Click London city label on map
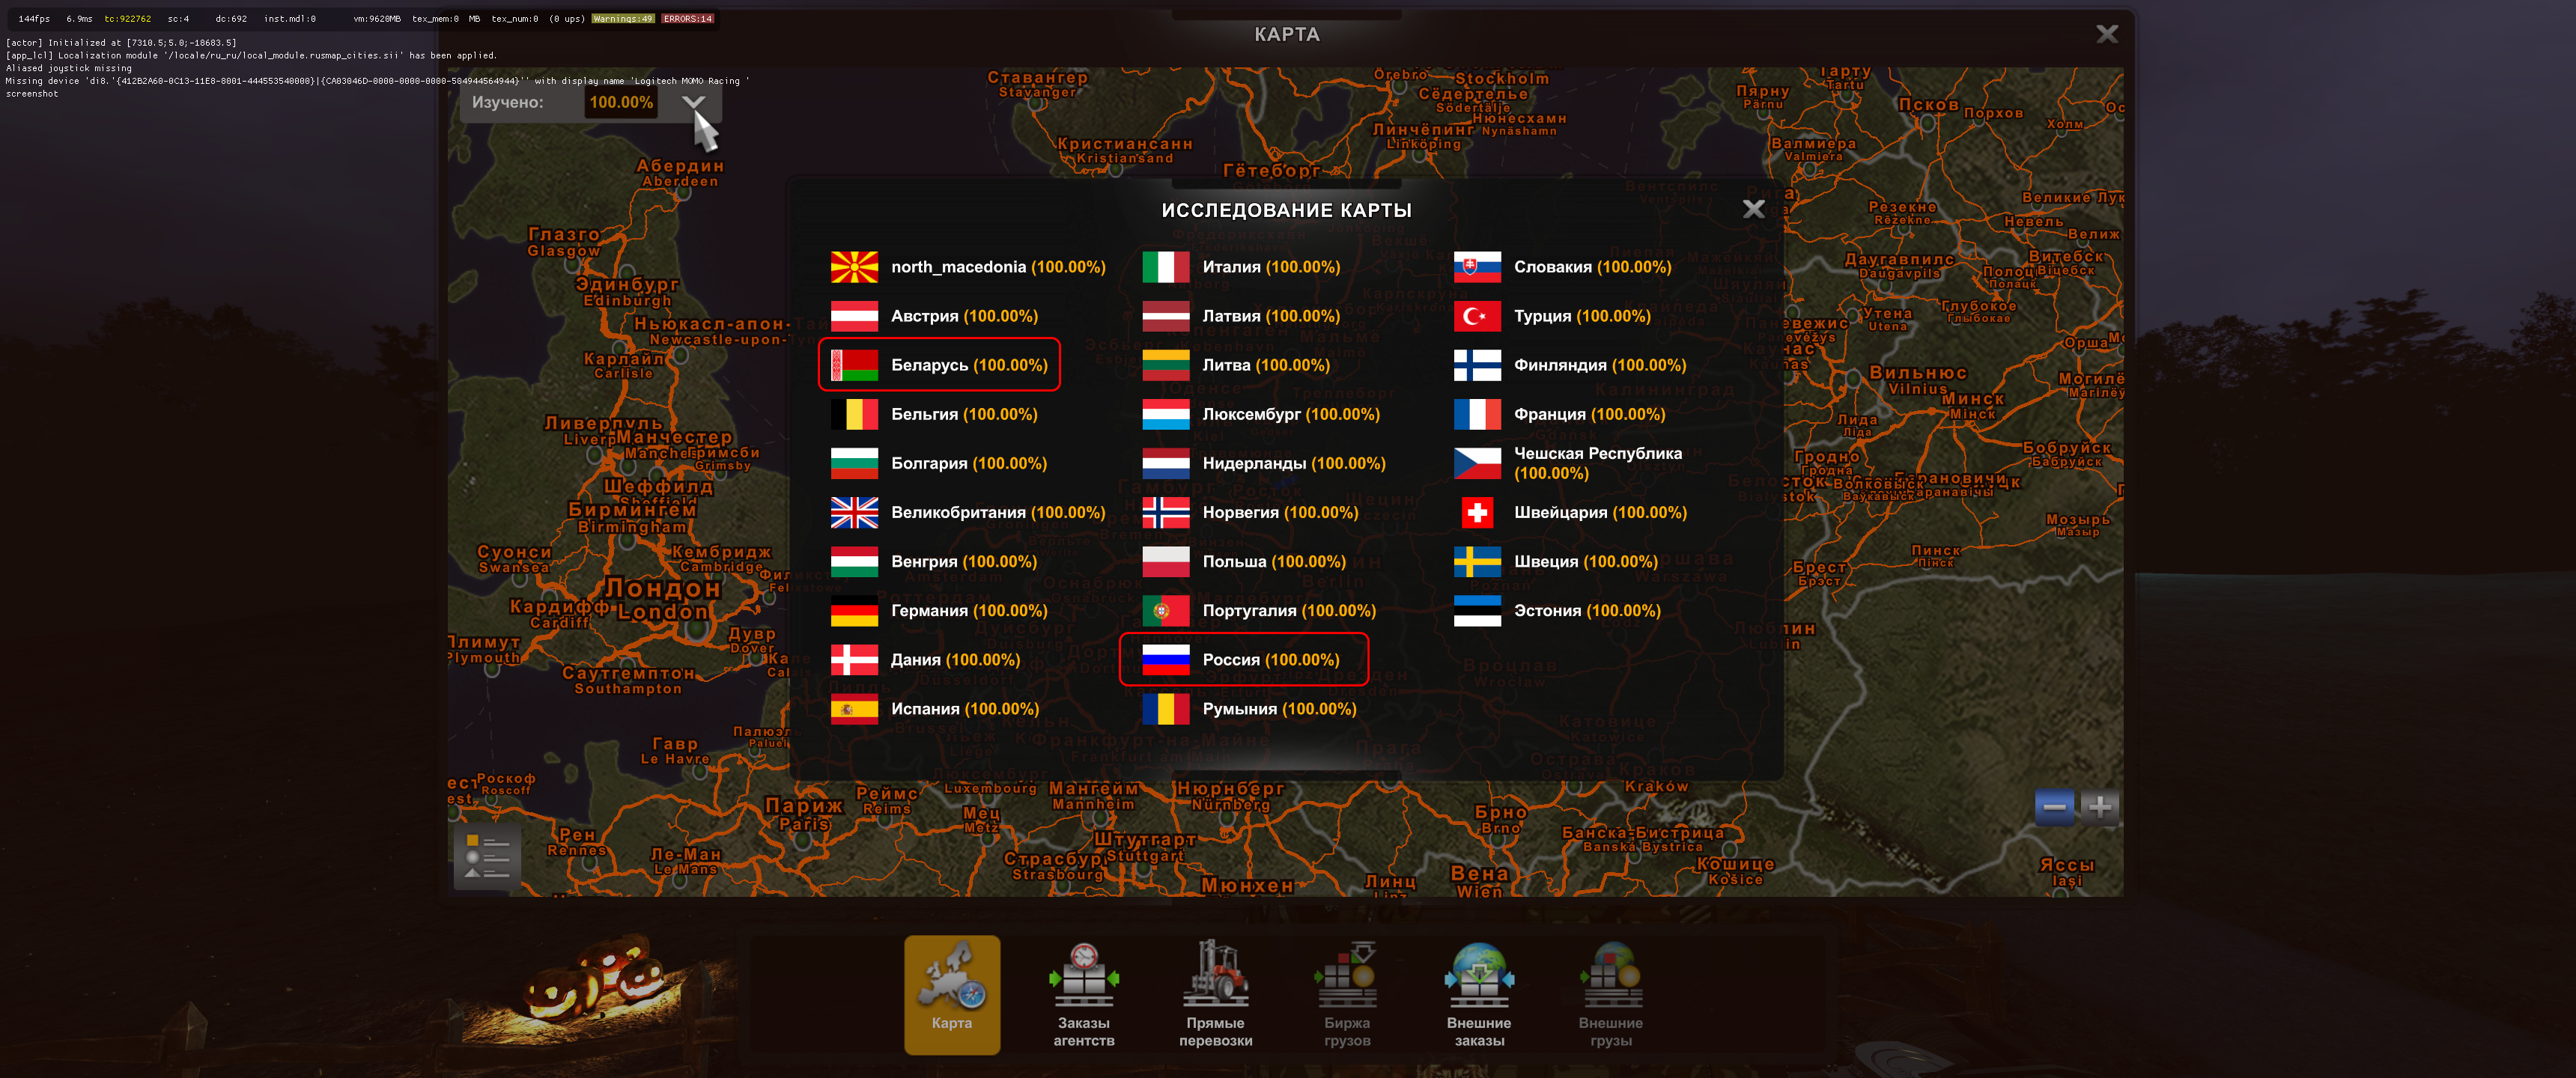Screen dimensions: 2576x1078 point(662,612)
